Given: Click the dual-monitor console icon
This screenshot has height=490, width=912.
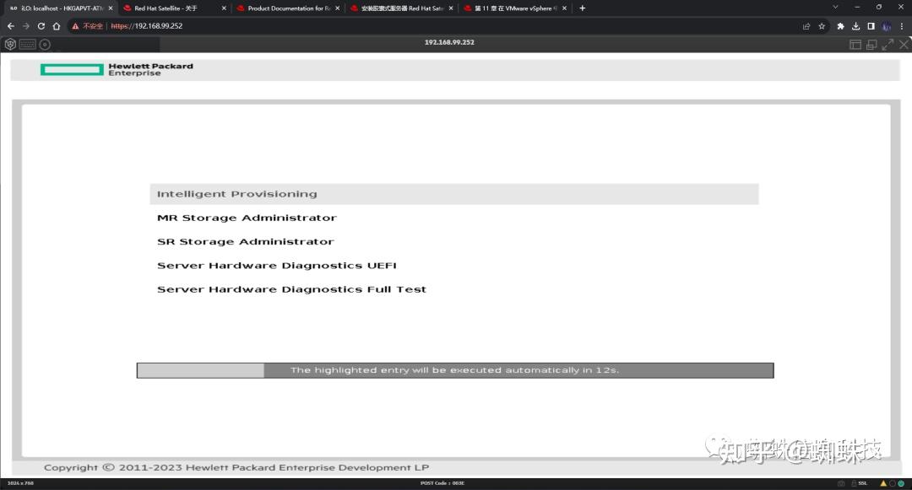Looking at the screenshot, I should 871,44.
